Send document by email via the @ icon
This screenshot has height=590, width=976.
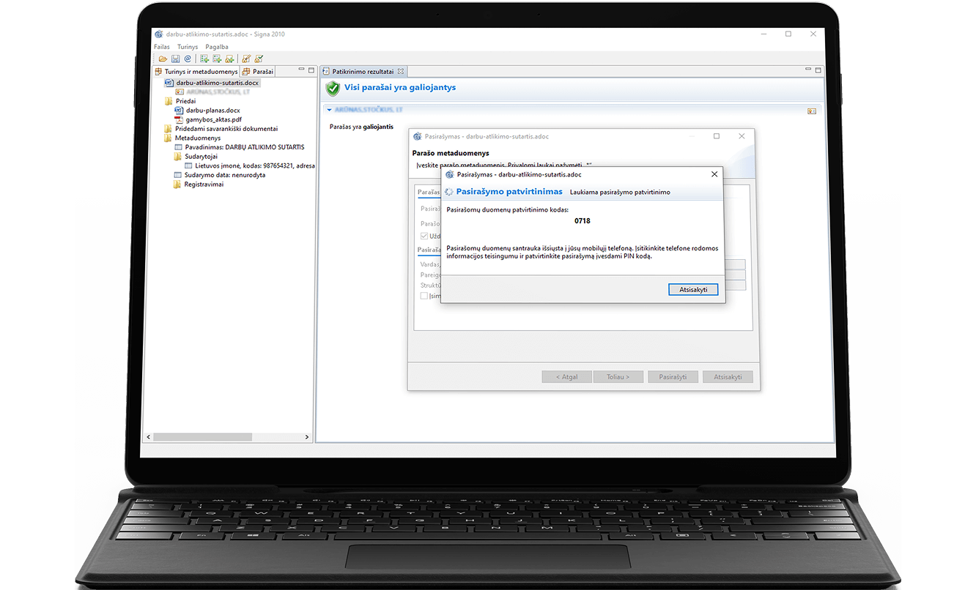187,59
